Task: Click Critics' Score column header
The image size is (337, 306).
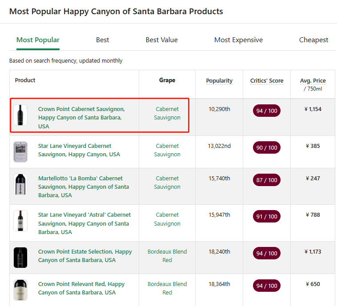Action: click(267, 81)
